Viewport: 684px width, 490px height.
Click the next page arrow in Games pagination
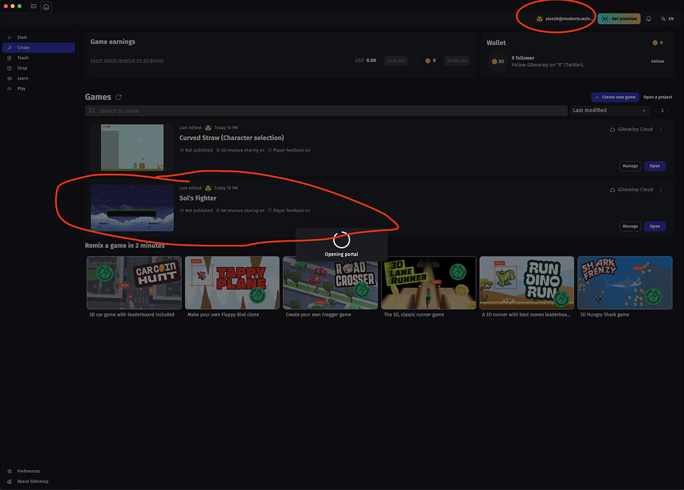(669, 111)
